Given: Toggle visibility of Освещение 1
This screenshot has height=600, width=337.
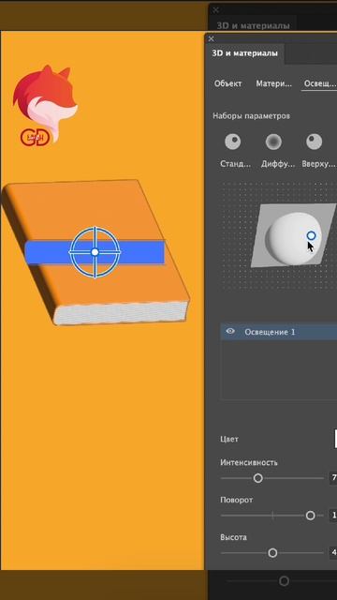Looking at the screenshot, I should [230, 331].
